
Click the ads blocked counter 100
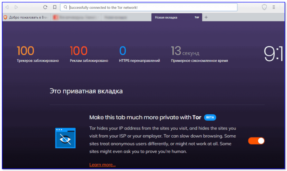[78, 51]
